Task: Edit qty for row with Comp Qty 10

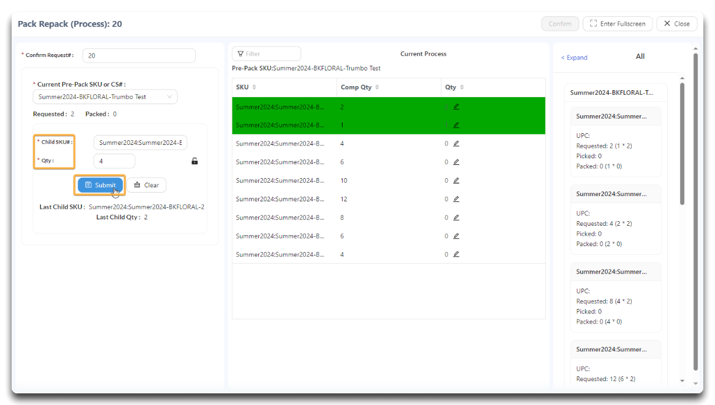Action: [x=456, y=180]
